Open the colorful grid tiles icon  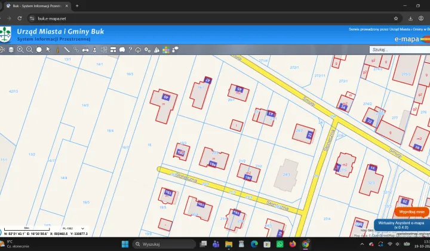pos(166,50)
